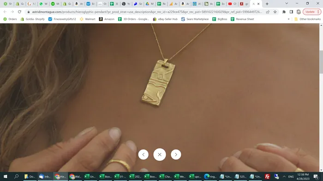323x181 pixels.
Task: Switch to the Google 'G' tab
Action: 31,4
